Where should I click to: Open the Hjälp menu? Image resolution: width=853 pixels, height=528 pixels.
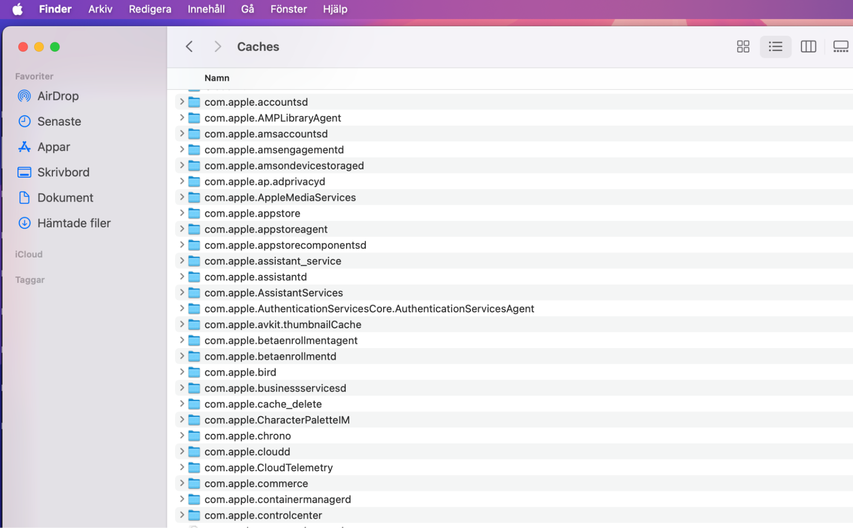(335, 9)
